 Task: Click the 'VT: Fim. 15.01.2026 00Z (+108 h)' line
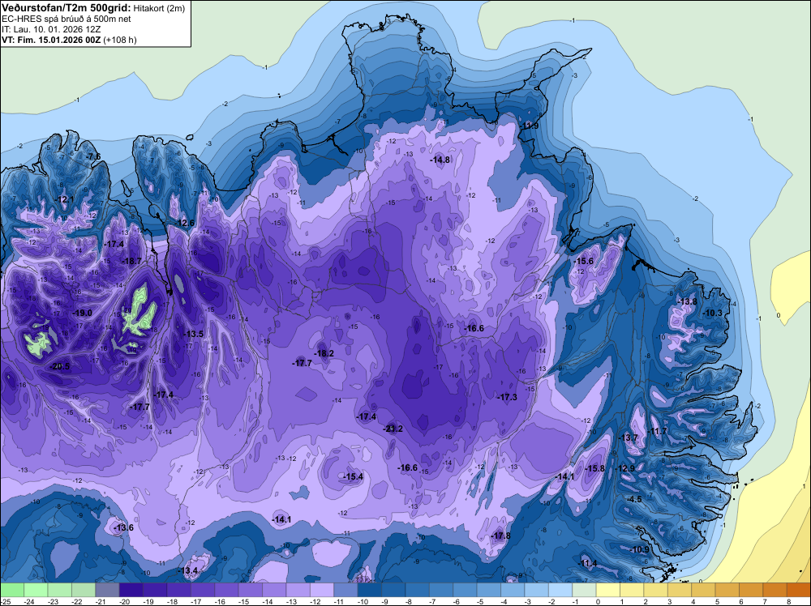(69, 40)
